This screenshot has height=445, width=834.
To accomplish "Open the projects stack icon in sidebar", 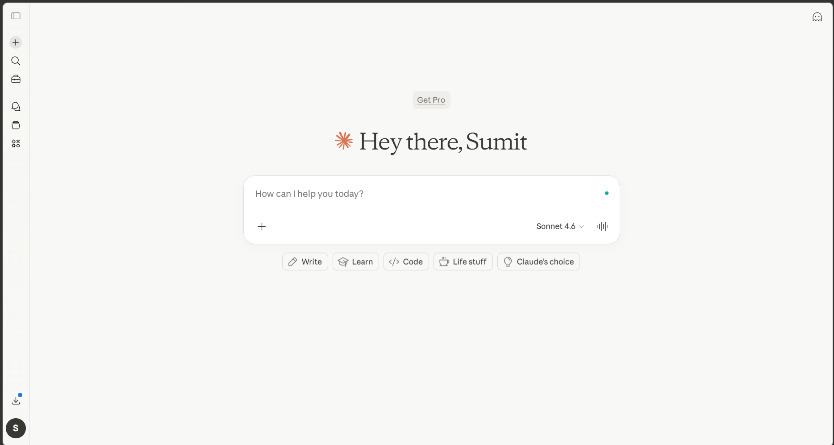I will (16, 125).
